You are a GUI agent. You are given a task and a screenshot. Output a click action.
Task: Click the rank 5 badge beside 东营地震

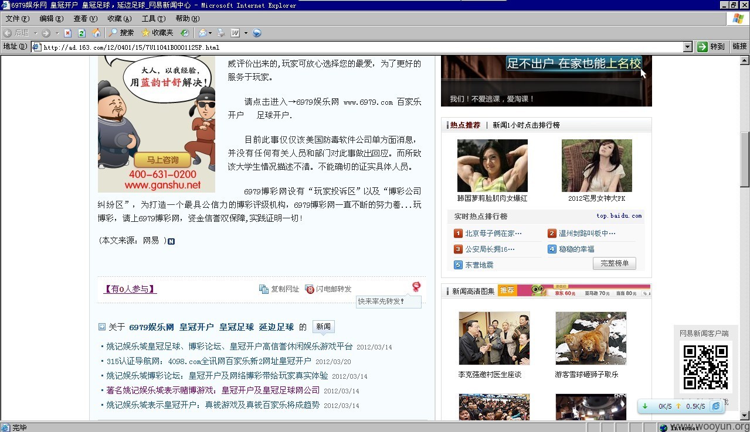click(459, 265)
